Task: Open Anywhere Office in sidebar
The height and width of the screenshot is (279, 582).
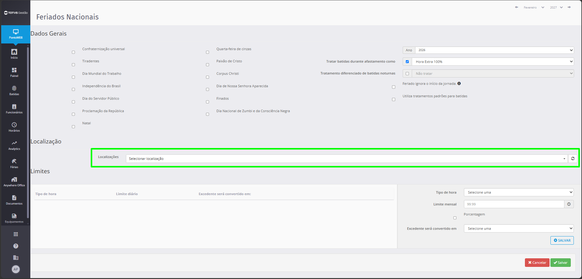Action: click(x=14, y=181)
